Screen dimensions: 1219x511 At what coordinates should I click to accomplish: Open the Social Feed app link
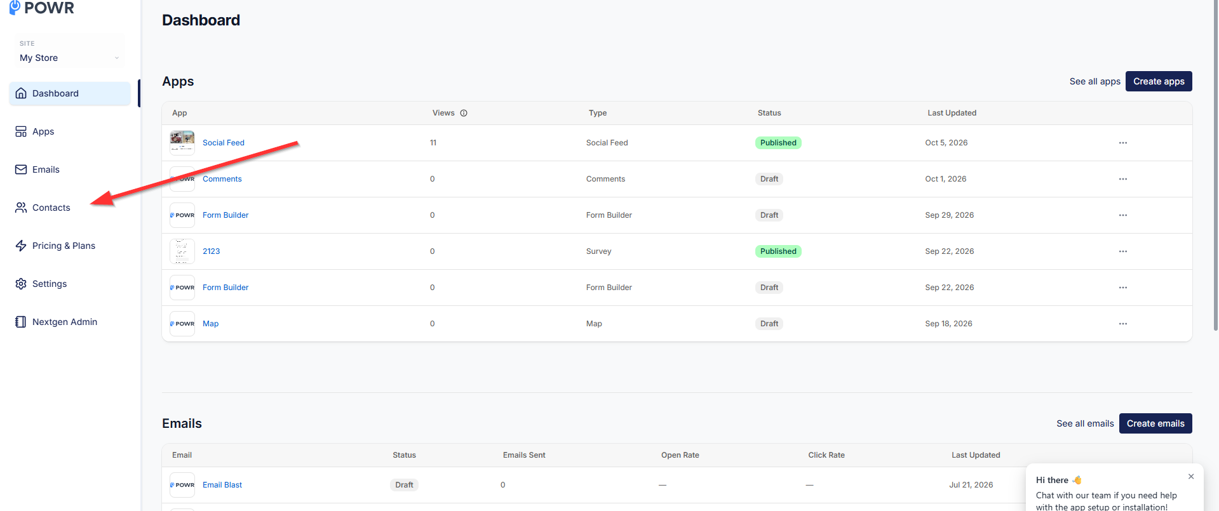point(224,143)
